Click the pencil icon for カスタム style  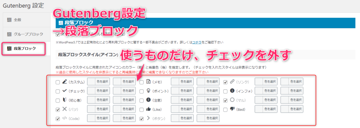pyautogui.click(x=65, y=81)
